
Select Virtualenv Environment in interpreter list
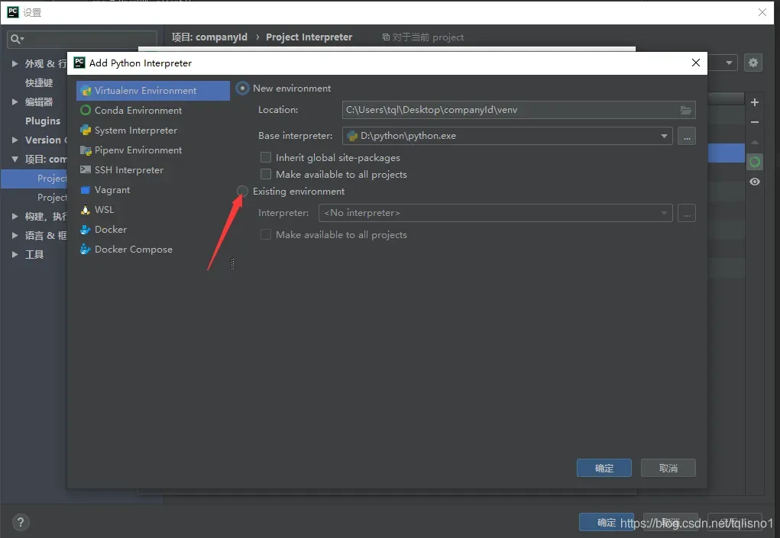click(x=153, y=90)
